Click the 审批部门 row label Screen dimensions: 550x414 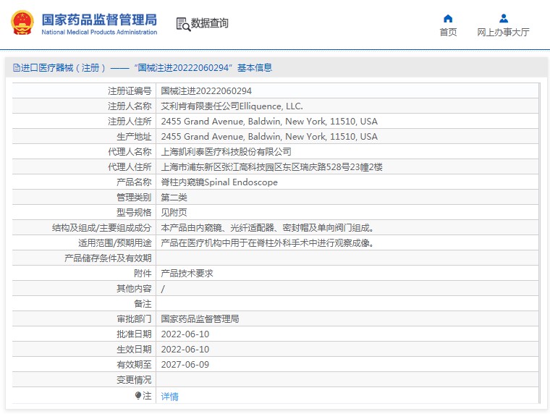click(x=134, y=319)
